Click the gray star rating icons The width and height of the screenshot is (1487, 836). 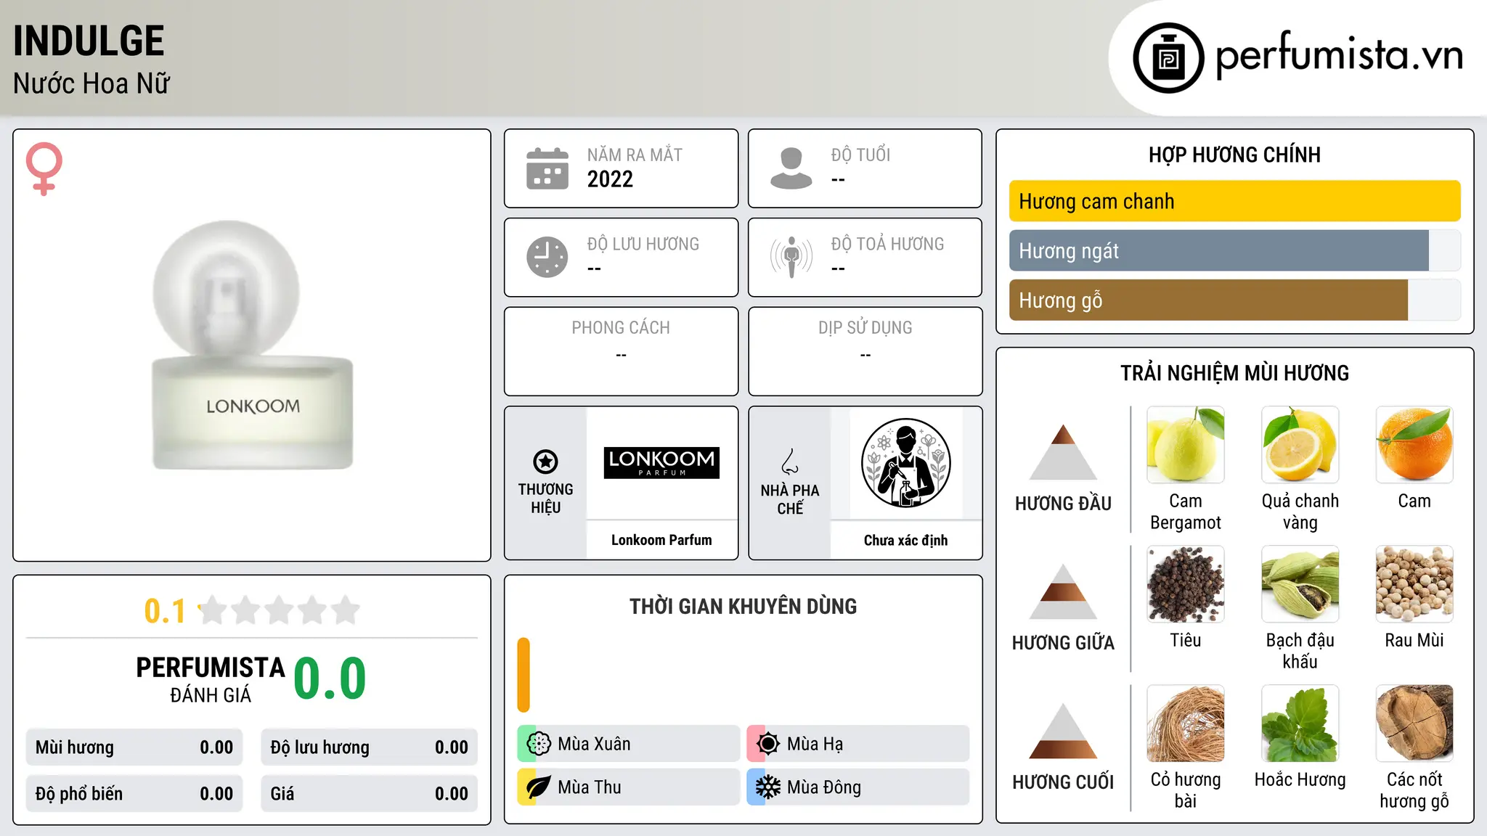pyautogui.click(x=280, y=610)
